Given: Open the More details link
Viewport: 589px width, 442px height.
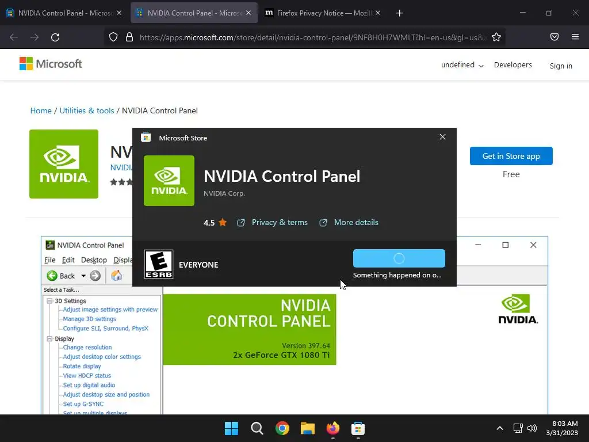Looking at the screenshot, I should pyautogui.click(x=356, y=223).
